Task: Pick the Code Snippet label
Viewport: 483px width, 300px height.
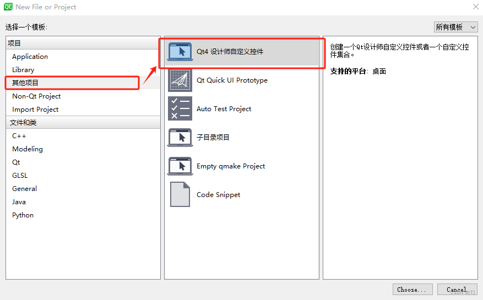Action: click(219, 195)
